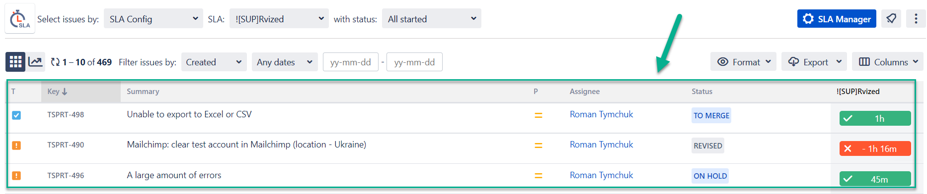Click the SLA clock app logo
The width and height of the screenshot is (927, 194).
(20, 19)
